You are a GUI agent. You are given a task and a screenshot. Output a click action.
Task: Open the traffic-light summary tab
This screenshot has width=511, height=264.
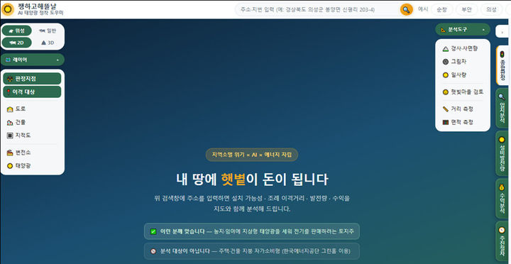click(502, 65)
